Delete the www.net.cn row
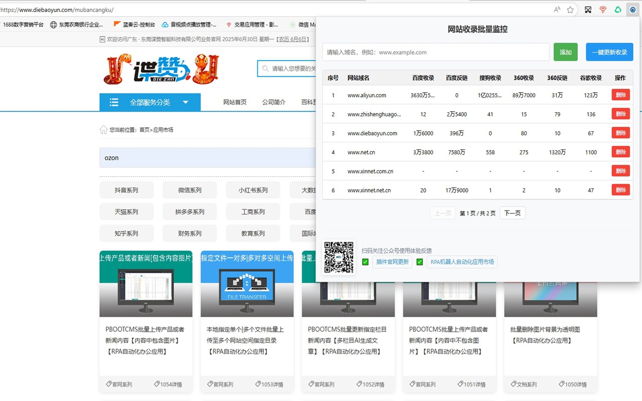Image resolution: width=642 pixels, height=401 pixels. coord(620,152)
